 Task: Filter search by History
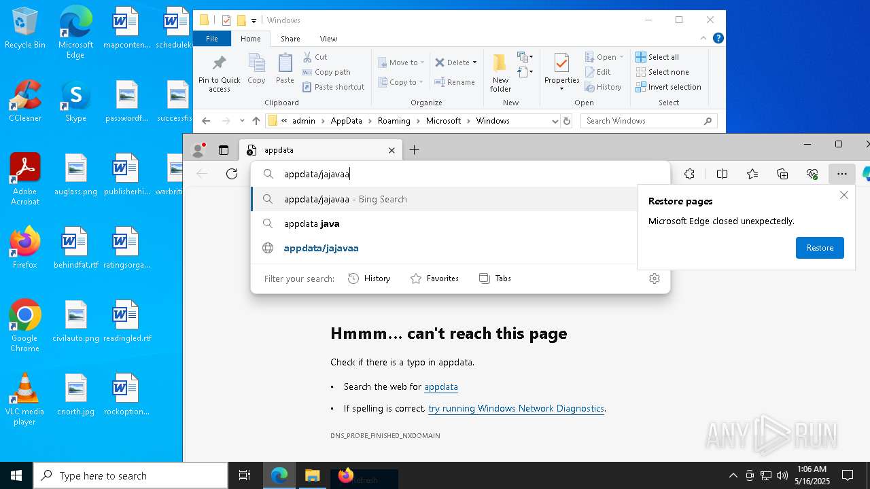pos(369,278)
